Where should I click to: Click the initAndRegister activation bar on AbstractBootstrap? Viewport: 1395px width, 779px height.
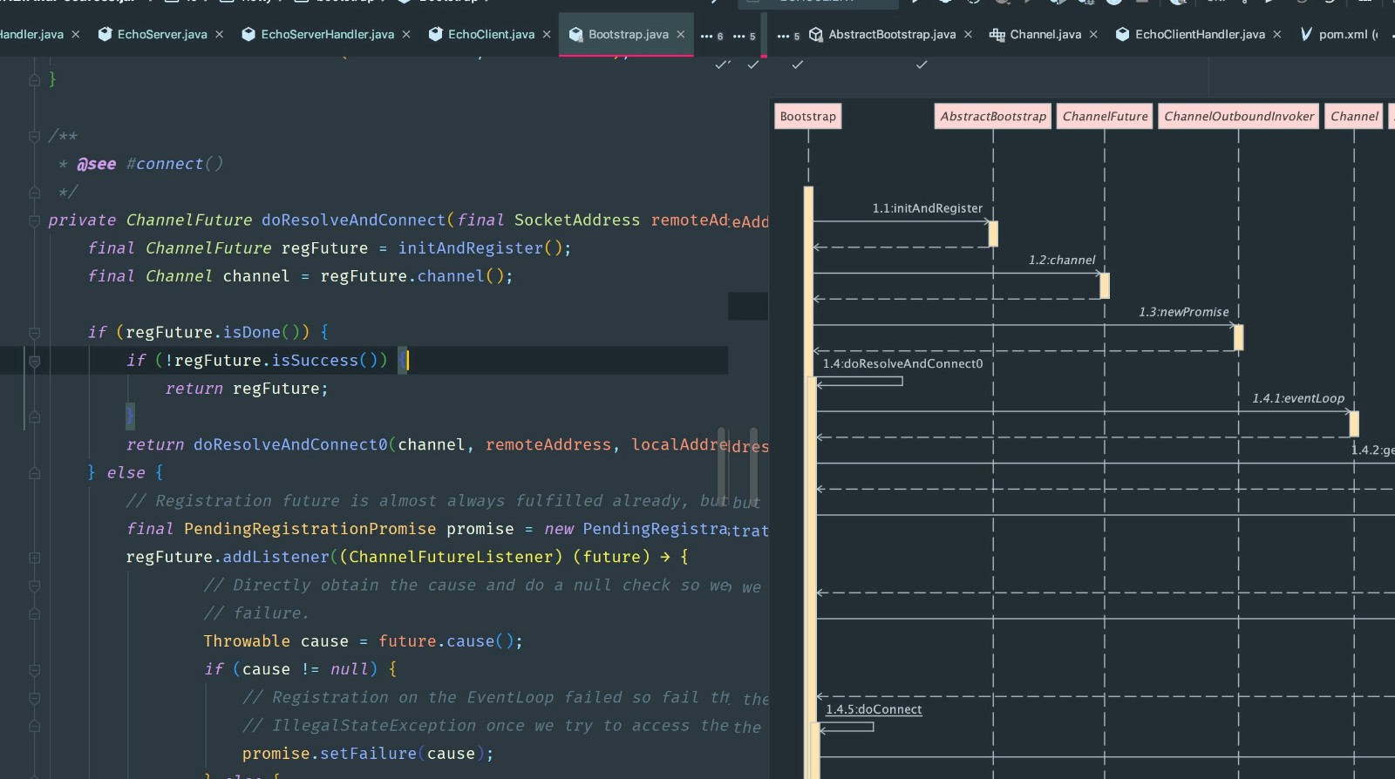[993, 234]
